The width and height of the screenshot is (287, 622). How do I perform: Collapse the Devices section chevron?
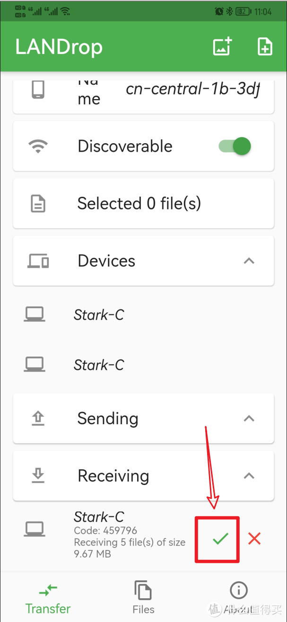tap(249, 261)
